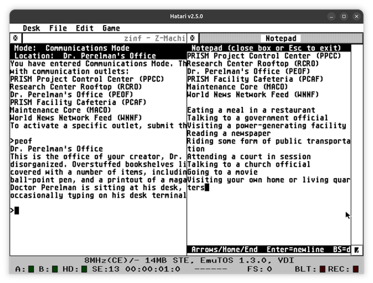Click 'PRISM Facility Cafeteria (PCAF)' in game window

pos(79,102)
